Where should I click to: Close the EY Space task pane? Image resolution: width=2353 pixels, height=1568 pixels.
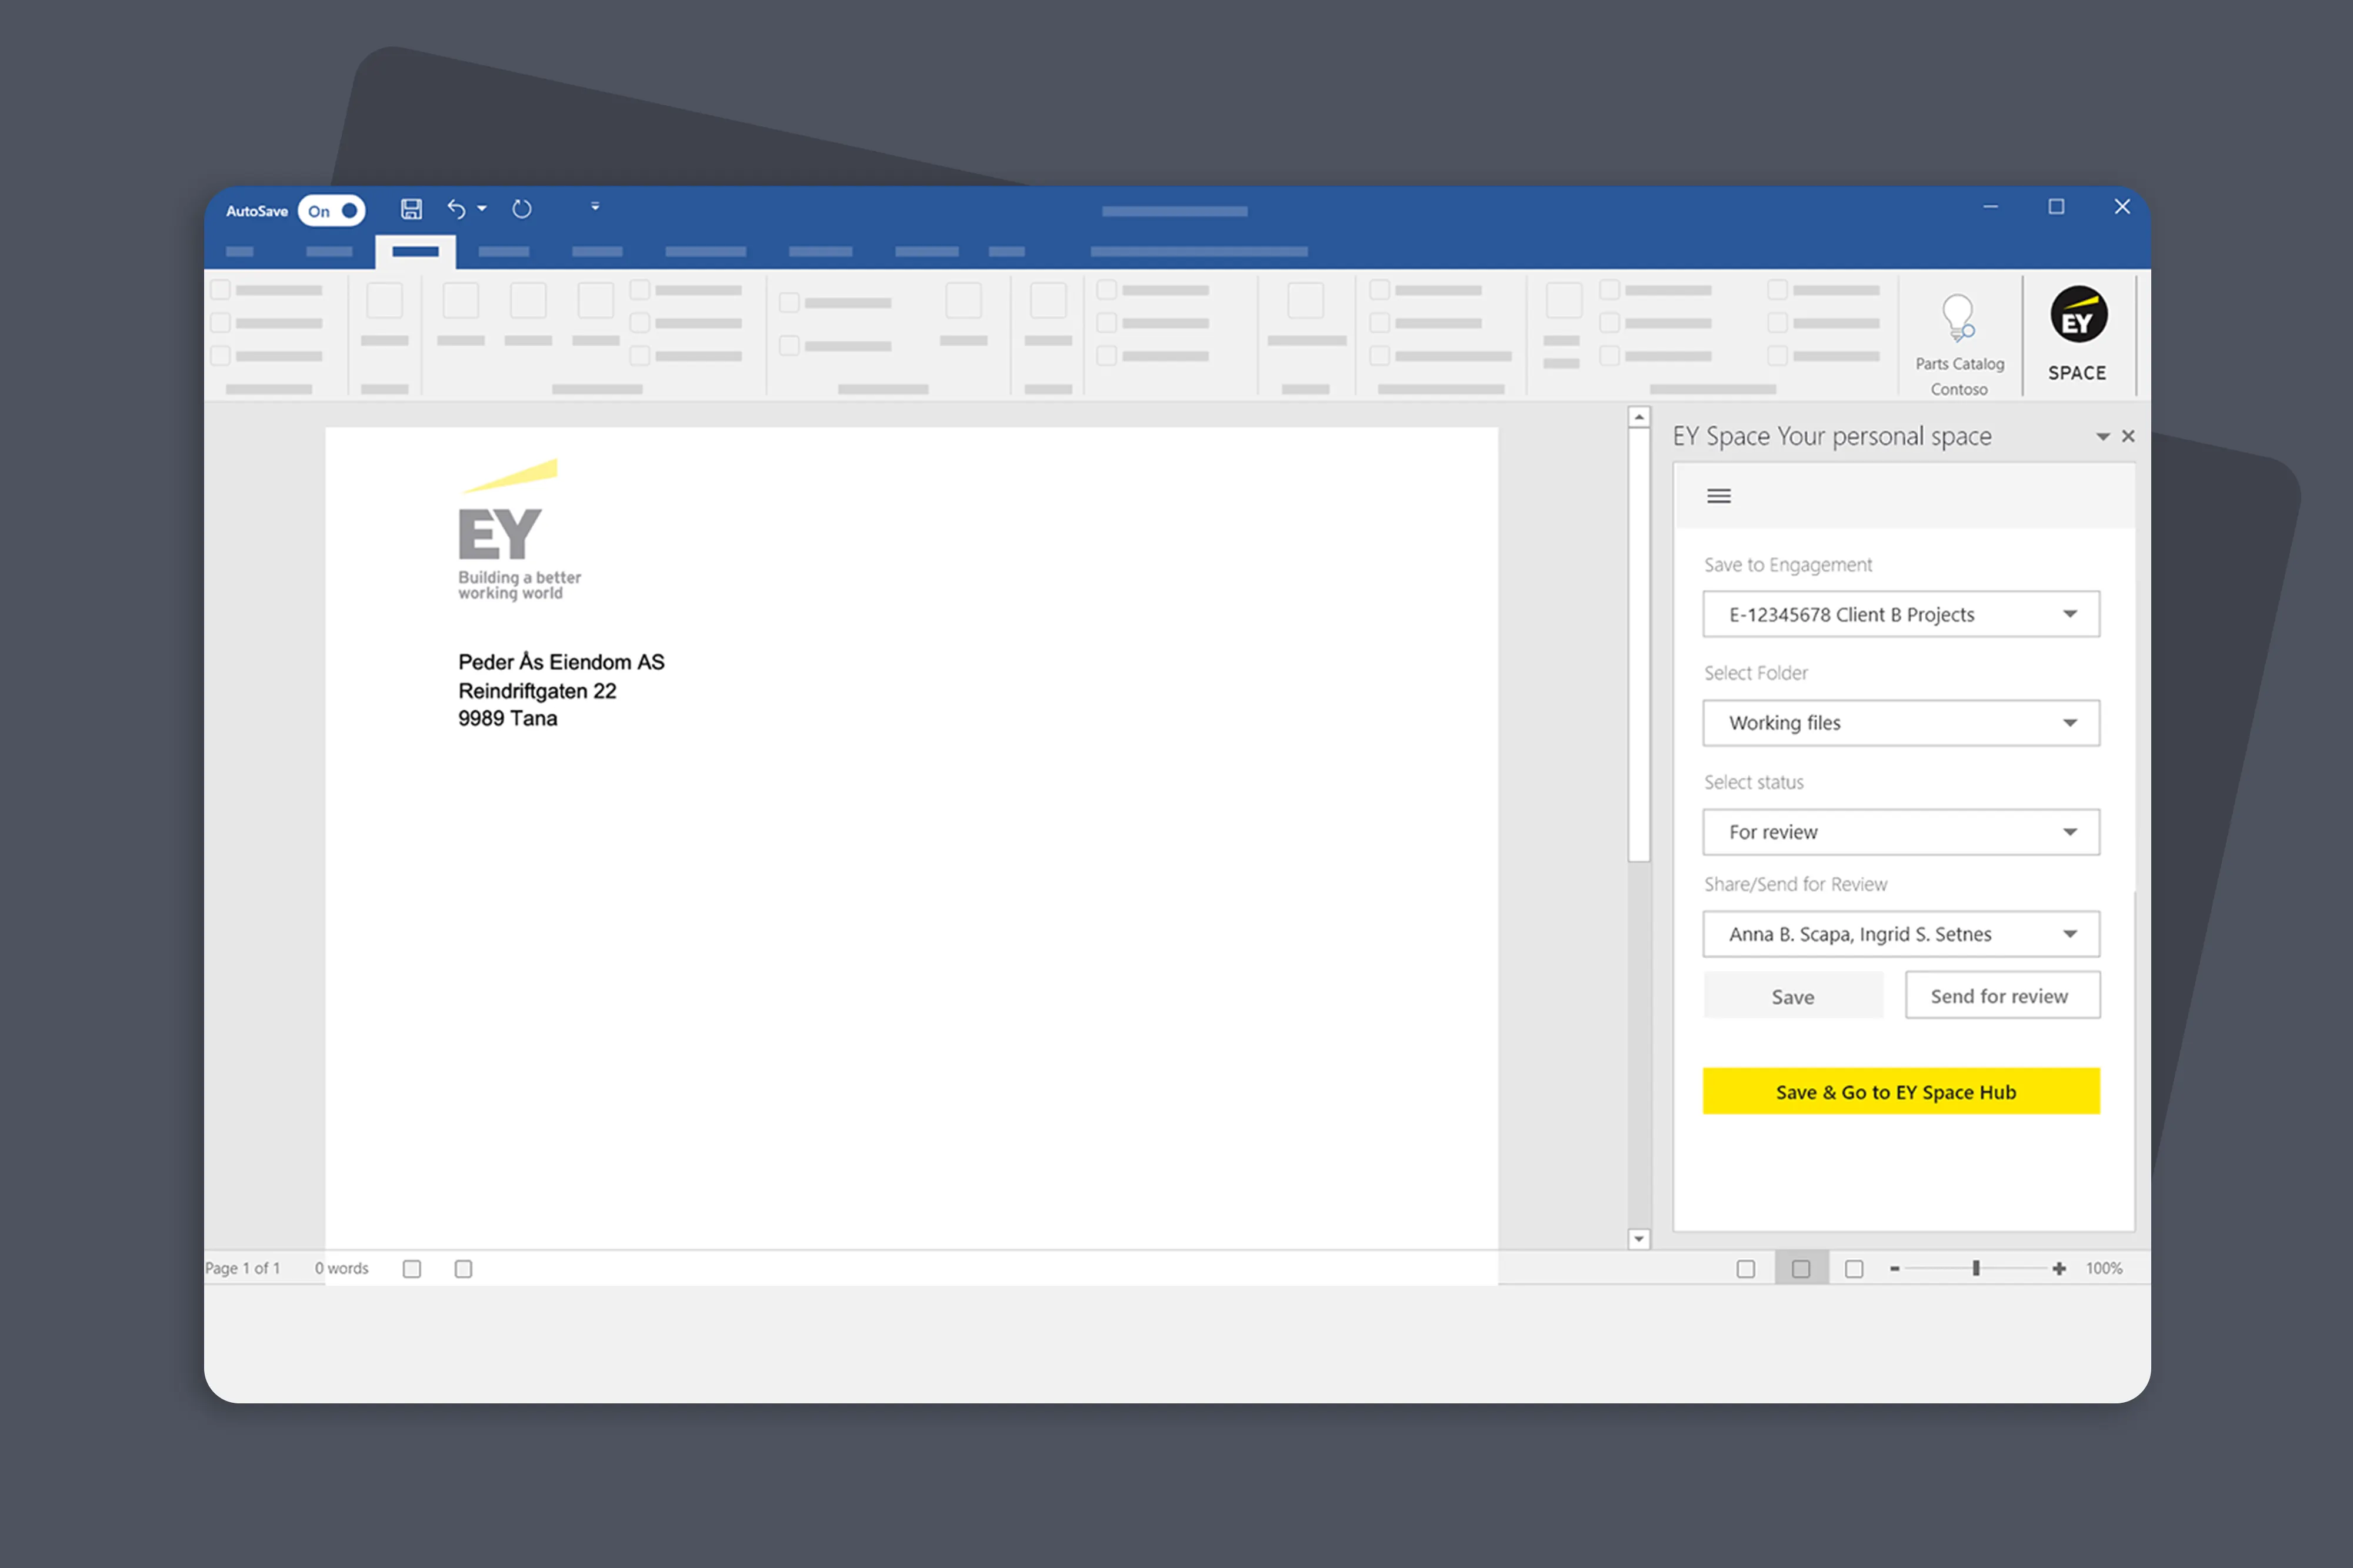[x=2128, y=436]
